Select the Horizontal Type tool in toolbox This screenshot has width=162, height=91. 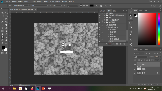tap(2, 37)
